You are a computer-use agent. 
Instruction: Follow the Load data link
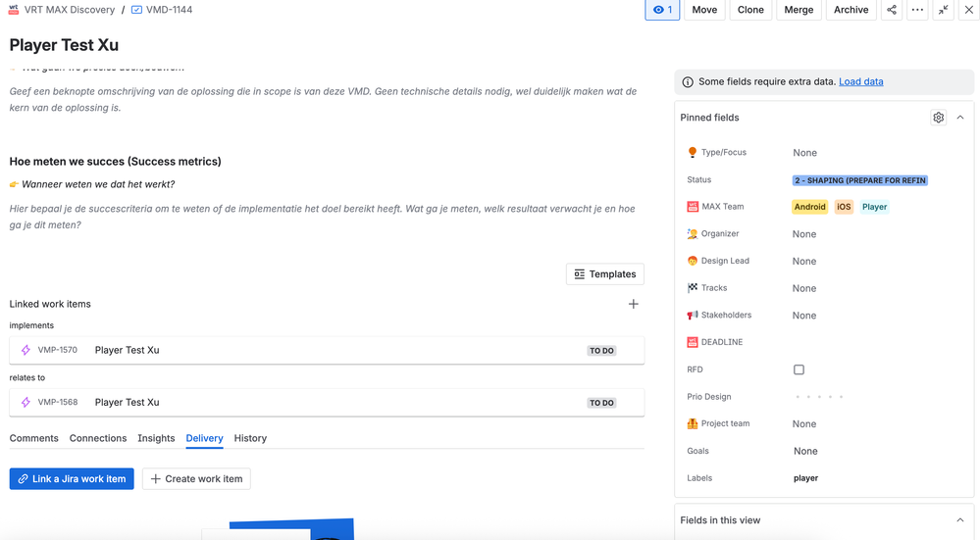pos(860,81)
